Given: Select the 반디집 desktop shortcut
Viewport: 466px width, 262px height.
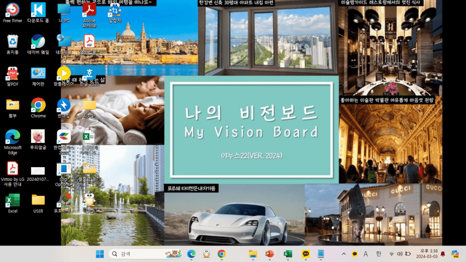Looking at the screenshot, I should (x=64, y=105).
